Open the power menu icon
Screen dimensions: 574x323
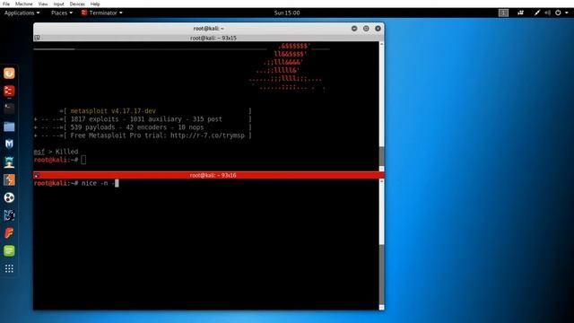[x=558, y=13]
